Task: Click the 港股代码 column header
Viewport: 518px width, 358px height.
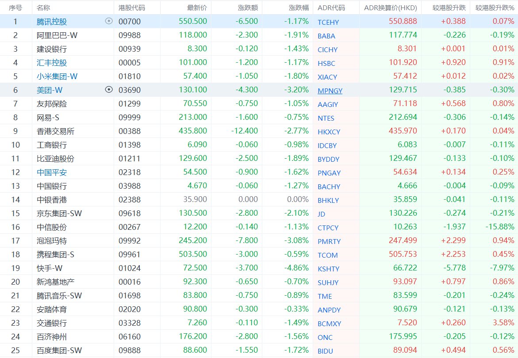Action: pos(132,8)
